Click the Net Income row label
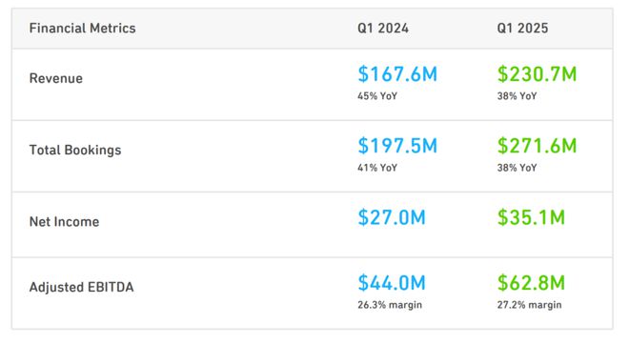The image size is (629, 344). click(64, 222)
